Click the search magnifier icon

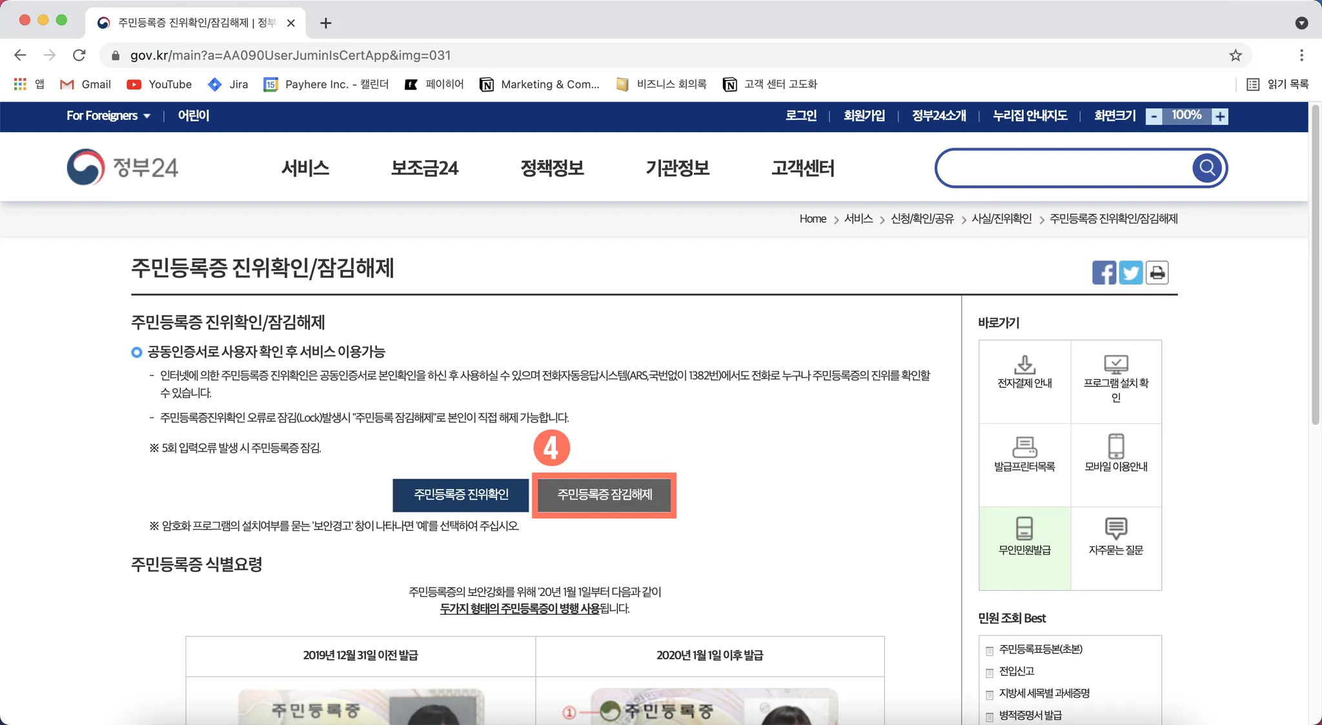tap(1207, 168)
